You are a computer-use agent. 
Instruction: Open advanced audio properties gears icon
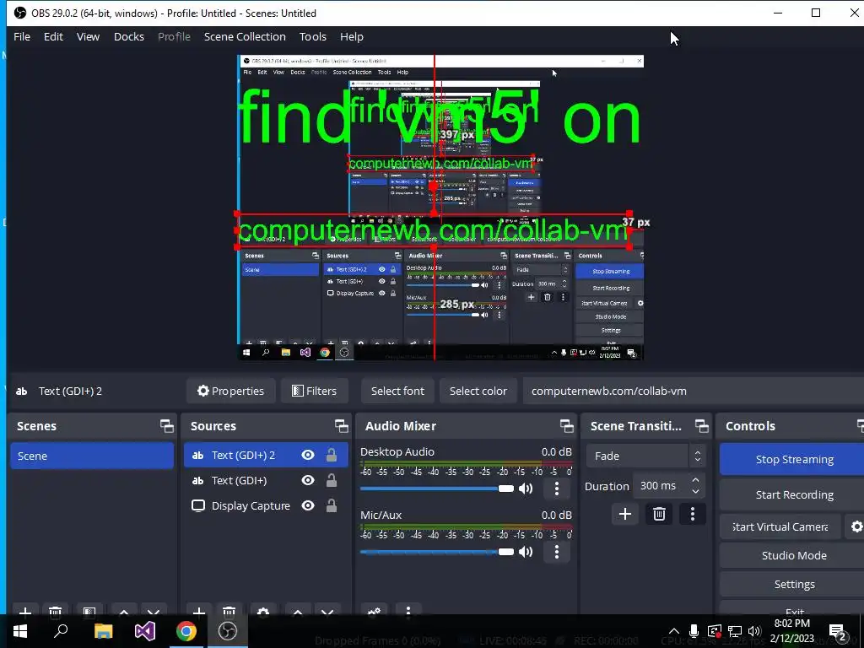374,611
